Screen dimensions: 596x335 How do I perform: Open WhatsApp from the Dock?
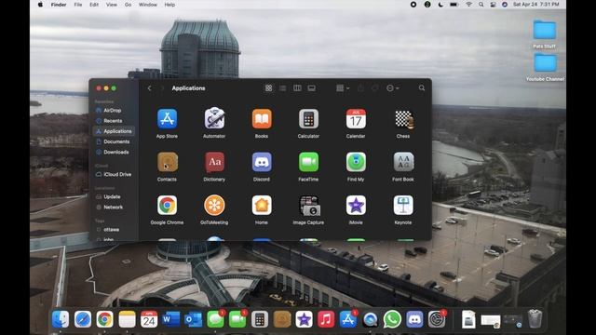click(x=392, y=319)
